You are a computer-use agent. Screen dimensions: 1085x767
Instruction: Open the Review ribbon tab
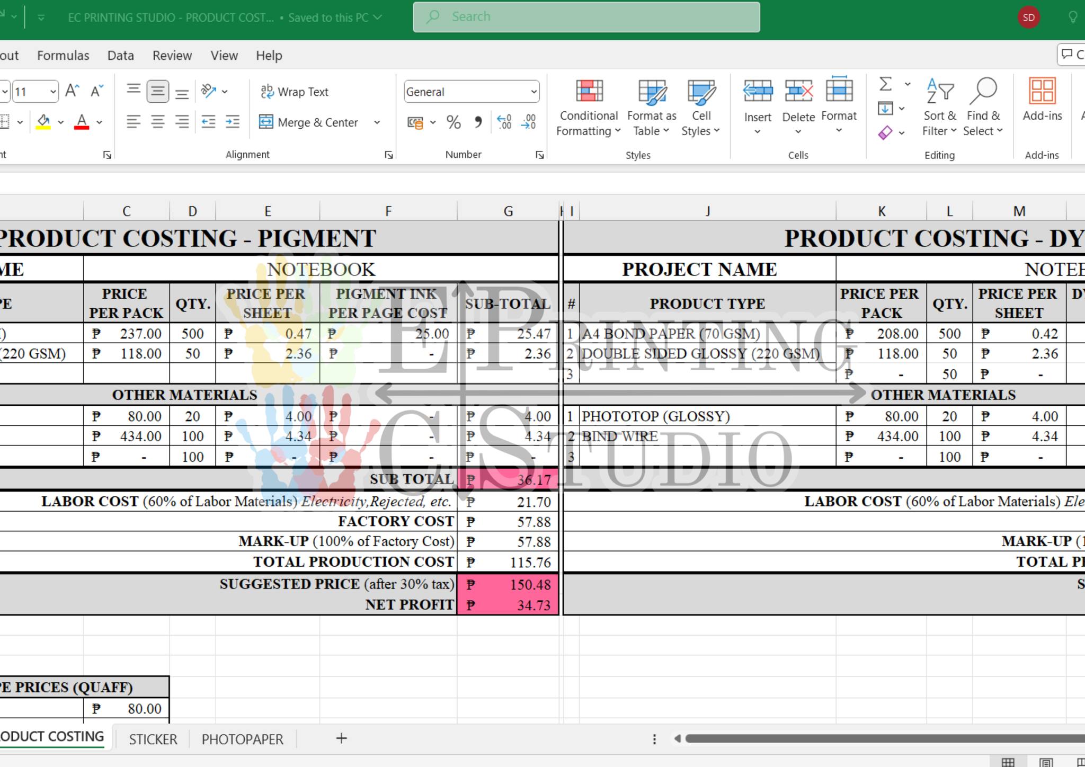click(172, 56)
